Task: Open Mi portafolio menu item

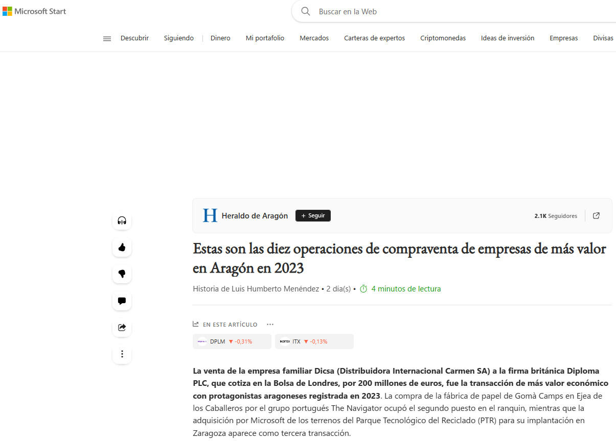Action: pos(265,38)
